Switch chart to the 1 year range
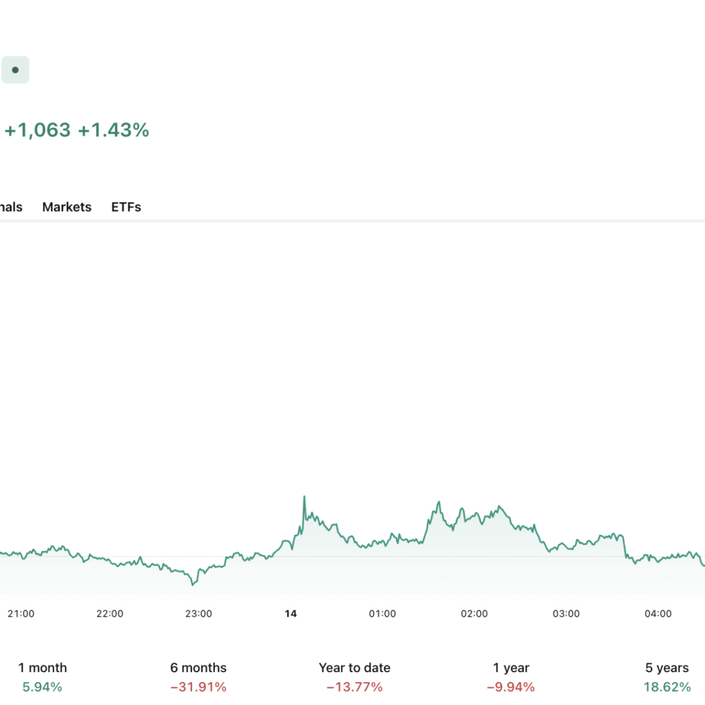Image resolution: width=705 pixels, height=705 pixels. click(511, 676)
